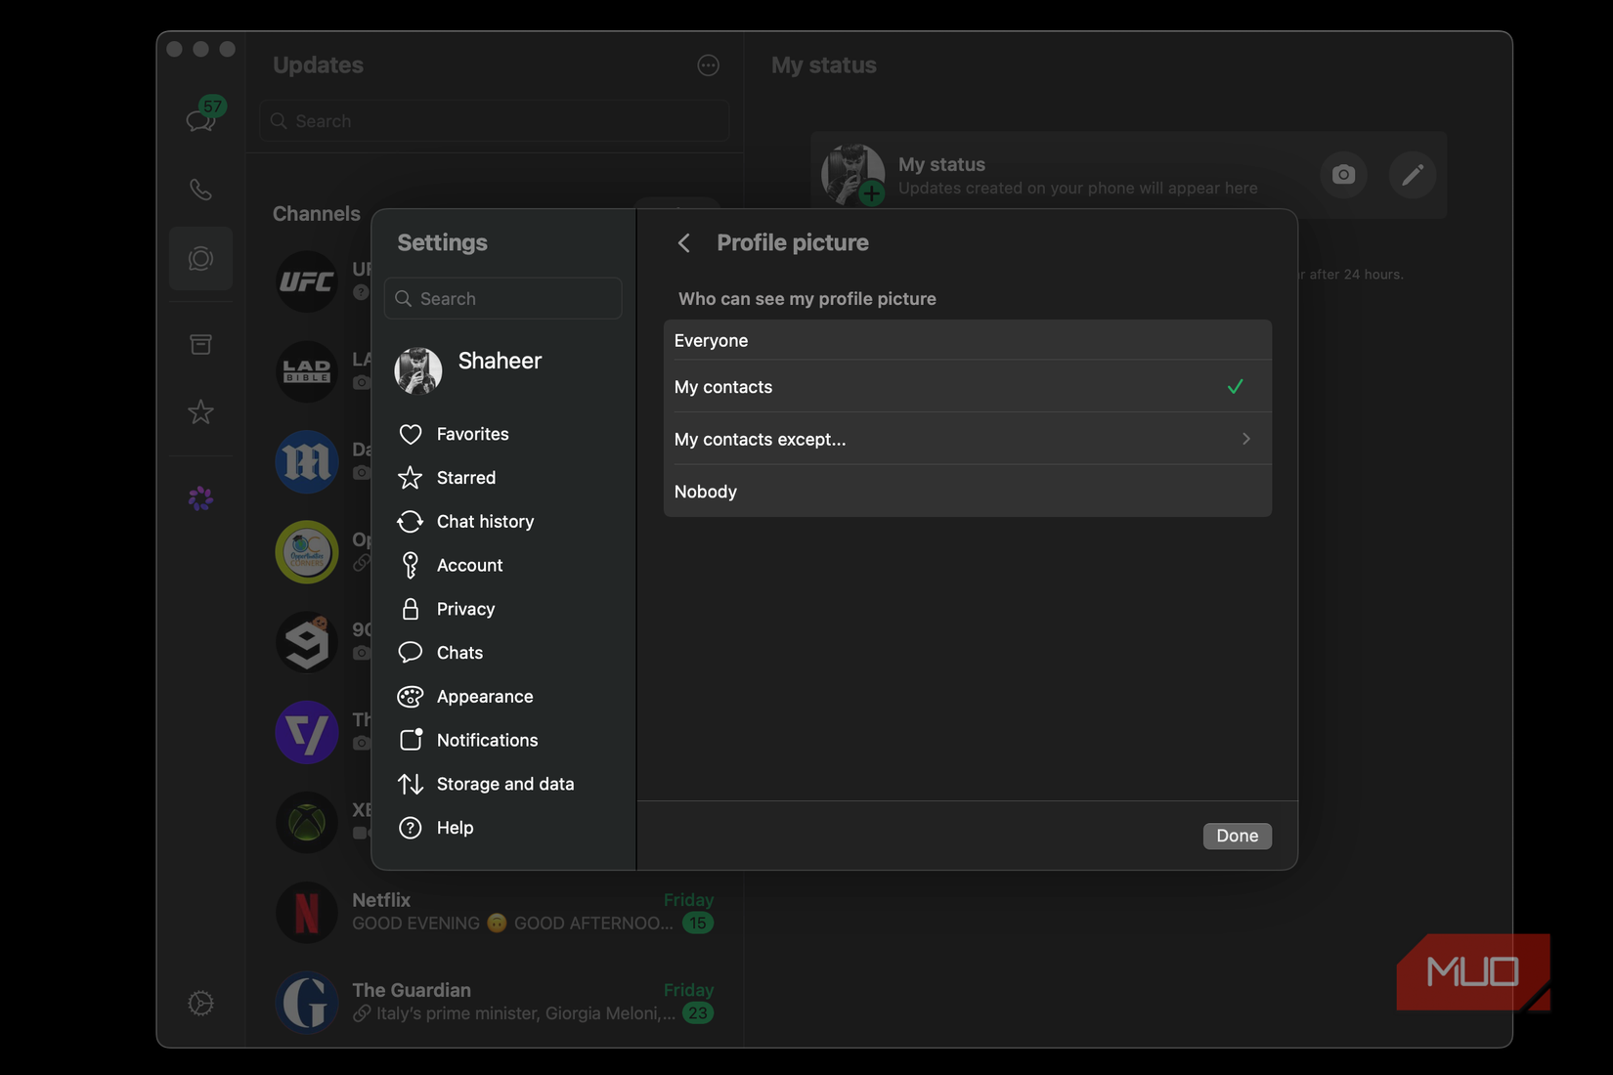Open the Updates more options menu
This screenshot has width=1613, height=1075.
(709, 65)
